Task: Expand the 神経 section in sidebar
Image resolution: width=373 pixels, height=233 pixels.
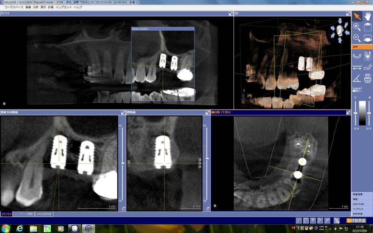Action: (x=362, y=199)
